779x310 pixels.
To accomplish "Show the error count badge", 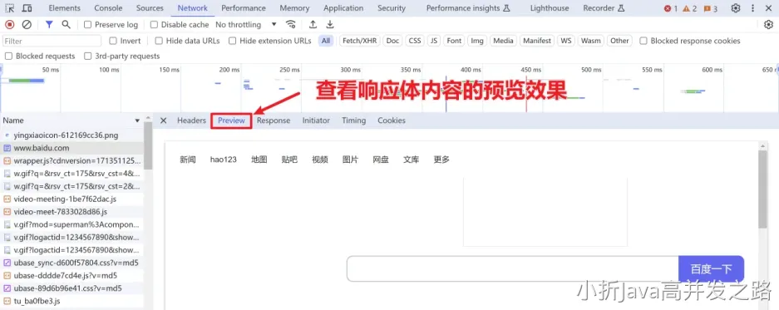I will 671,8.
